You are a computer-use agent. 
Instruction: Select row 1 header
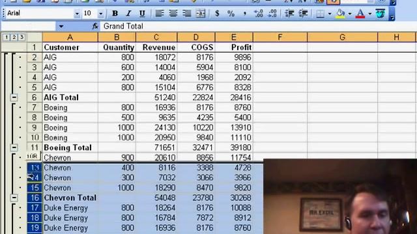click(35, 47)
